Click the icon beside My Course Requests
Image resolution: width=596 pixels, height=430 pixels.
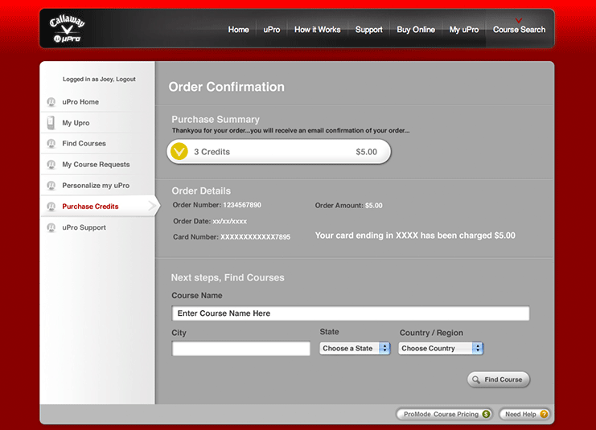click(51, 164)
